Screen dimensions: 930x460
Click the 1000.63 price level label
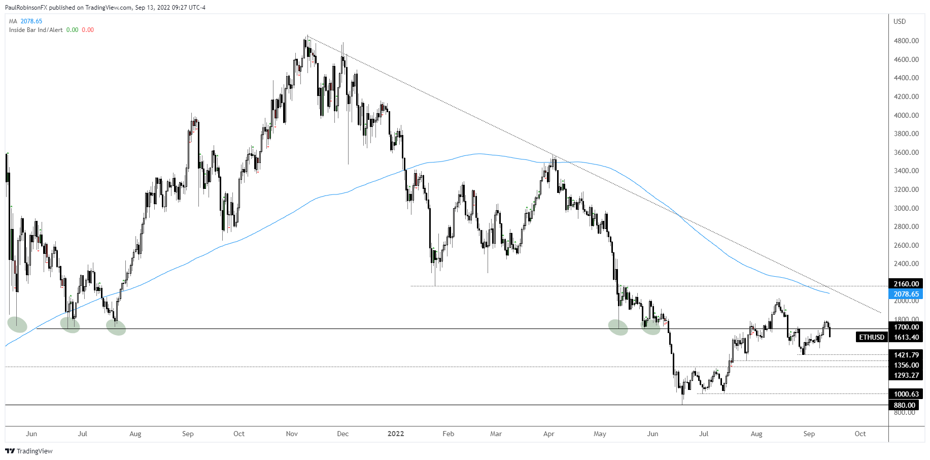click(x=906, y=394)
